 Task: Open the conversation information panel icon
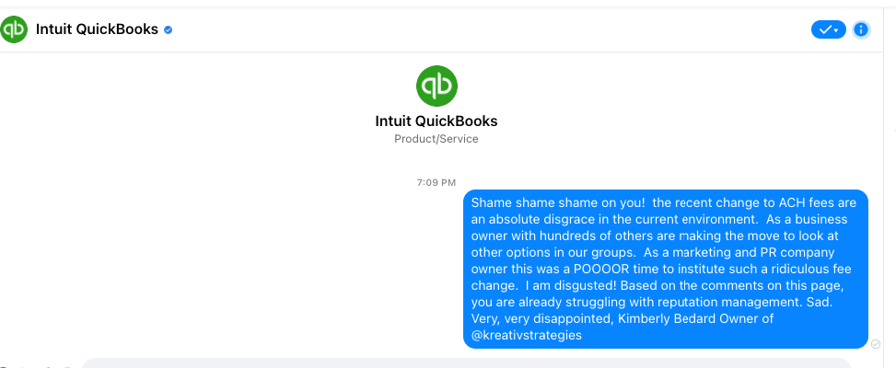pyautogui.click(x=861, y=29)
